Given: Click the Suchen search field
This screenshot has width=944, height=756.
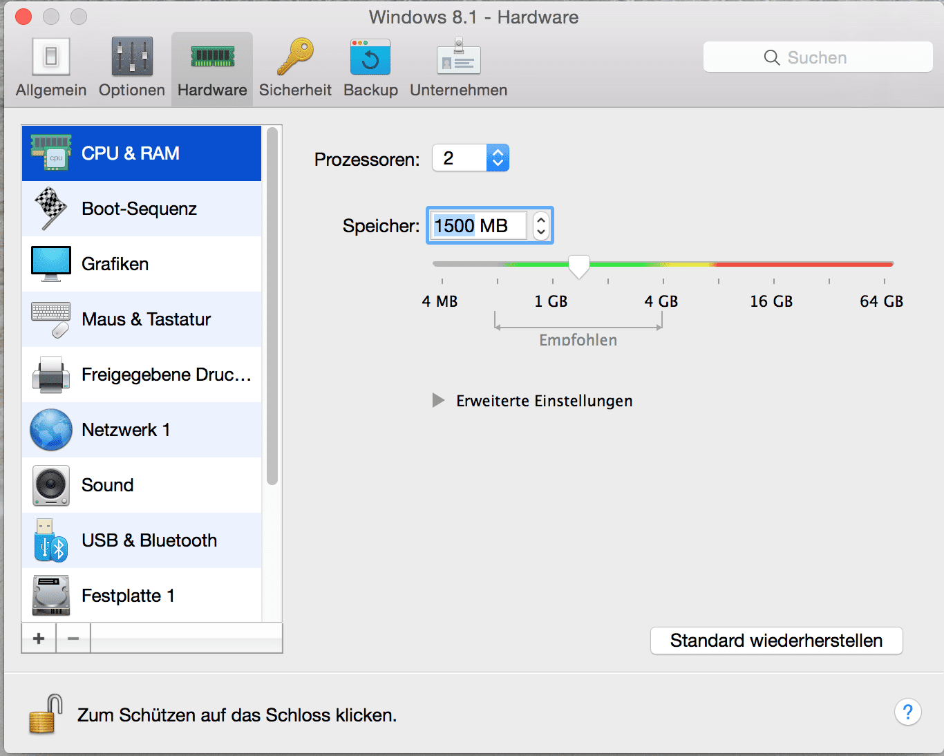Looking at the screenshot, I should click(x=818, y=57).
